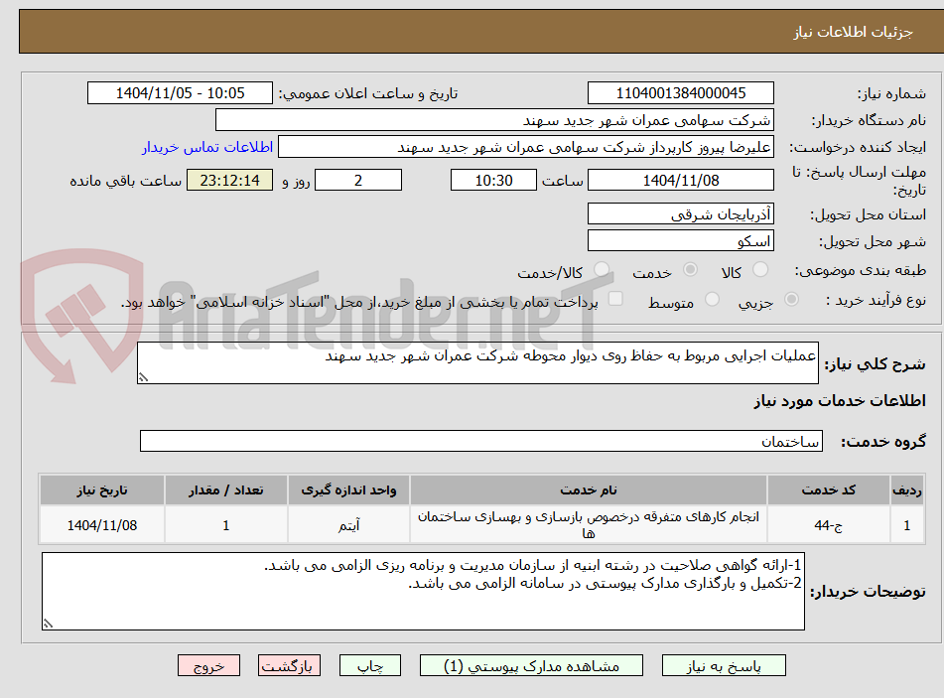
Task: Click the پاسخ به نیاز button
Action: (724, 665)
